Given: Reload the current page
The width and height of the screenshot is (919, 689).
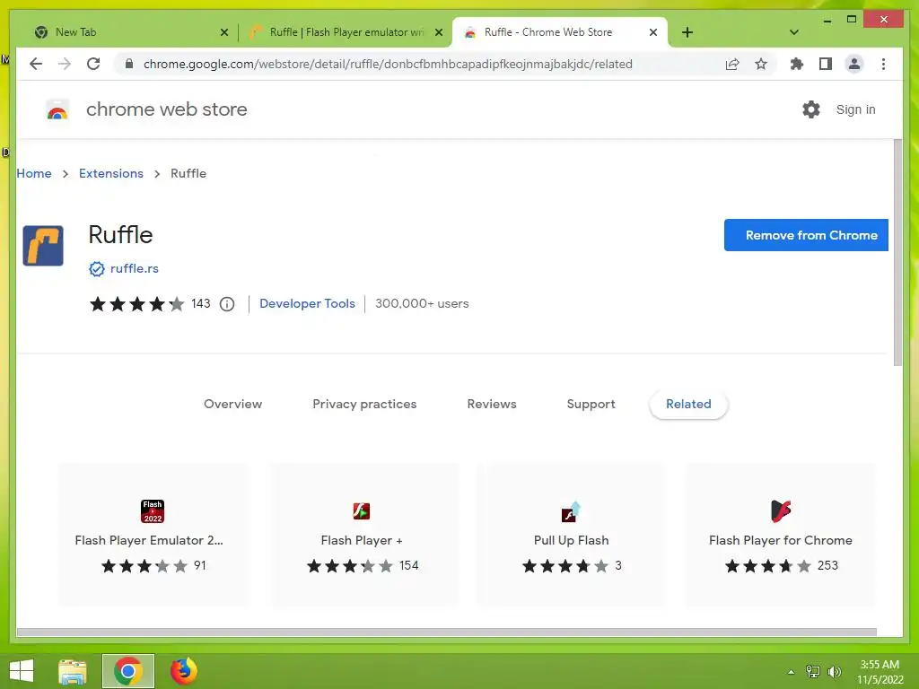Looking at the screenshot, I should click(93, 64).
